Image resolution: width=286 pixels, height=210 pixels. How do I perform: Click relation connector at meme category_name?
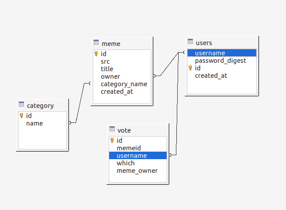pyautogui.click(x=90, y=84)
